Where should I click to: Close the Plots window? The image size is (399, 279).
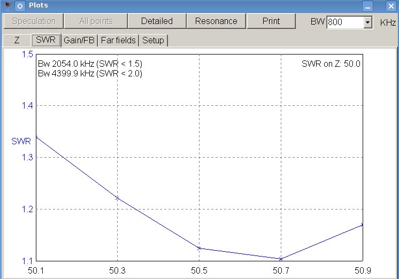point(391,6)
